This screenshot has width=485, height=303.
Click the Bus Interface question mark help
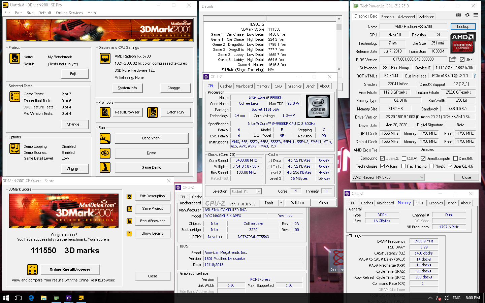point(475,76)
